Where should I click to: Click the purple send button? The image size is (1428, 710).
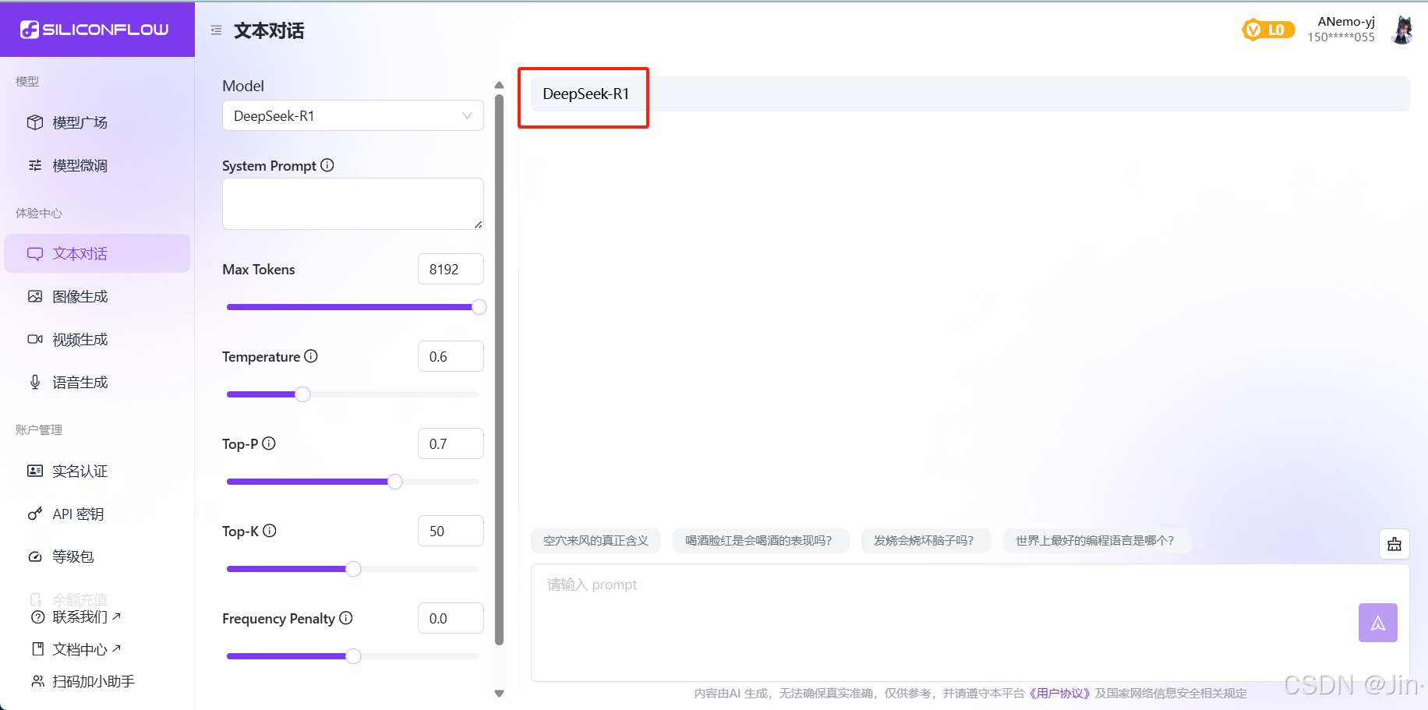tap(1377, 623)
